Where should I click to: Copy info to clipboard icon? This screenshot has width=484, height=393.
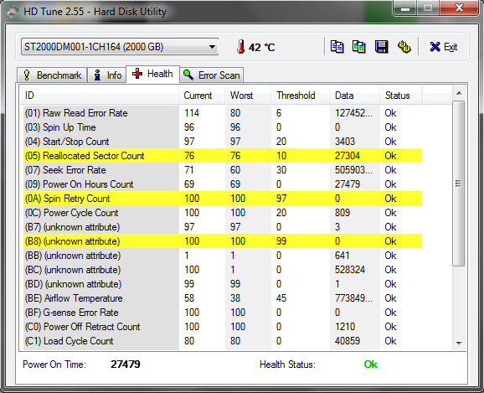tap(337, 47)
